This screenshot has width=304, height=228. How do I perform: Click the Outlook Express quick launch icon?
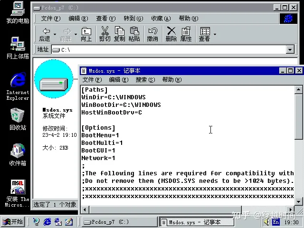click(x=58, y=222)
